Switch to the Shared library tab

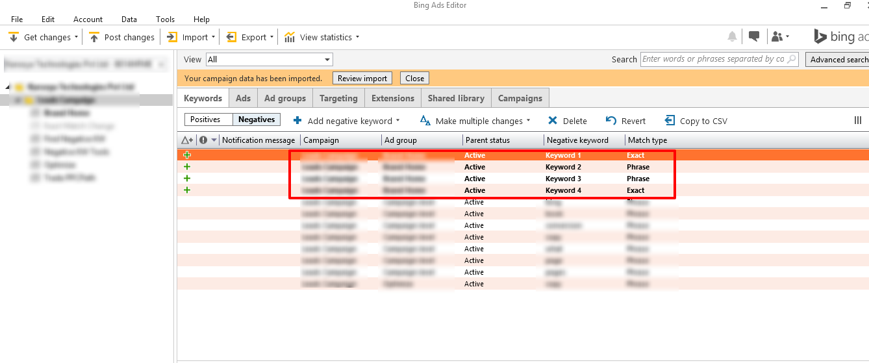pos(456,98)
